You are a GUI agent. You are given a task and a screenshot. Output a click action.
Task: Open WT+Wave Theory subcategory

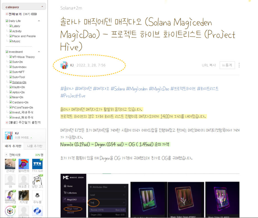(x=23, y=57)
